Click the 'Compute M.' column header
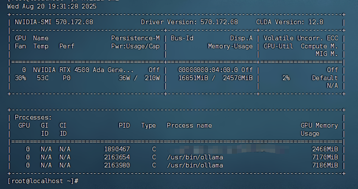The height and width of the screenshot is (189, 358). click(319, 46)
